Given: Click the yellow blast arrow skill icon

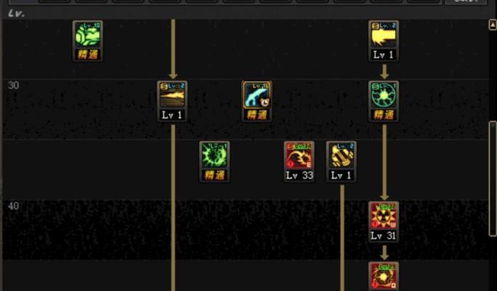Looking at the screenshot, I should [x=384, y=35].
